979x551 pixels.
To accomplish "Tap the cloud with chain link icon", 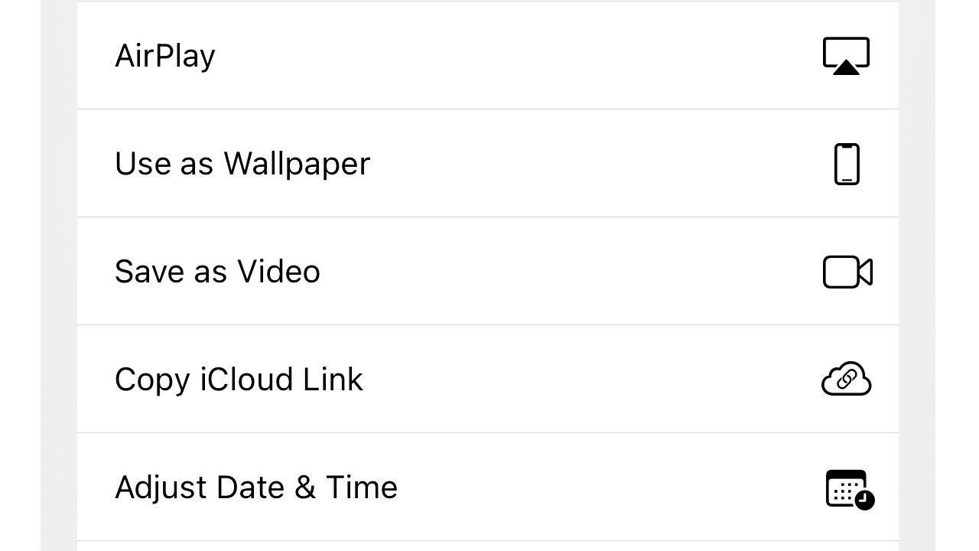I will click(846, 379).
